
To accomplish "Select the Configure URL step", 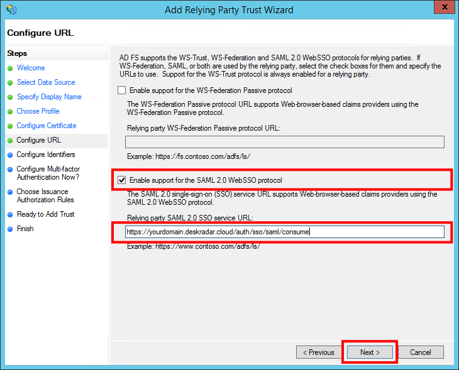I will click(x=38, y=140).
